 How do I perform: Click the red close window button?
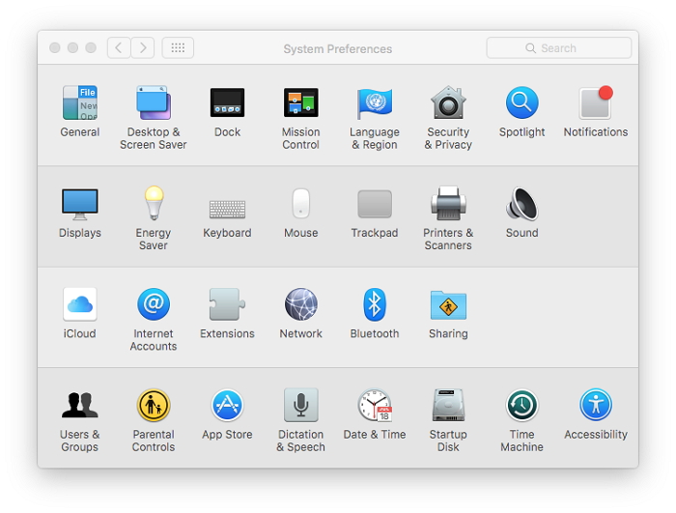(x=55, y=47)
